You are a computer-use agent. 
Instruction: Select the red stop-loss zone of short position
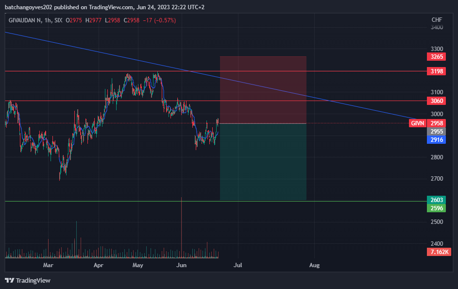coord(263,90)
